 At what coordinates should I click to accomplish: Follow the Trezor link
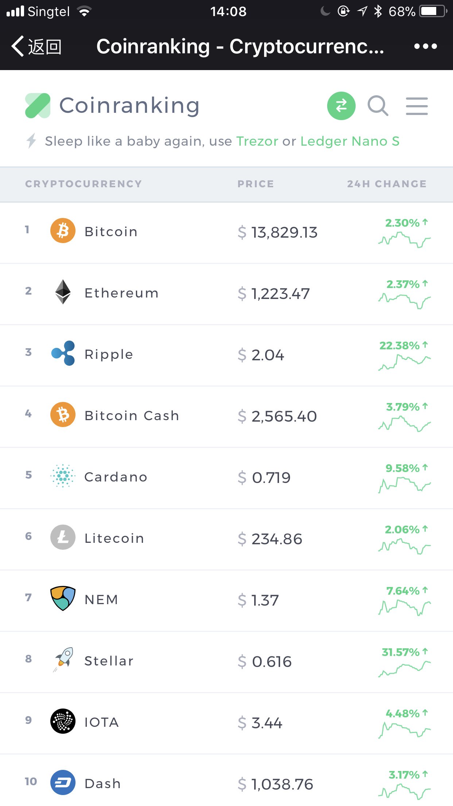tap(257, 141)
